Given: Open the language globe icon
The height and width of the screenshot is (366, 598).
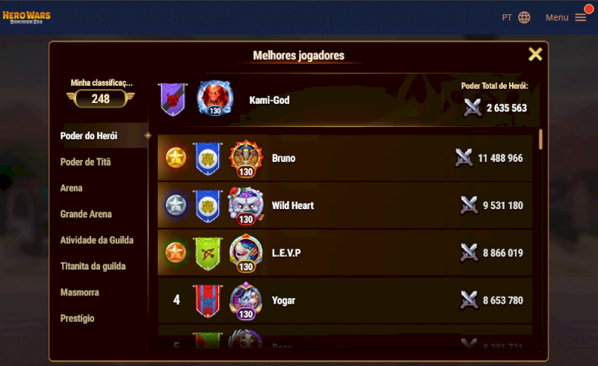Looking at the screenshot, I should tap(524, 17).
